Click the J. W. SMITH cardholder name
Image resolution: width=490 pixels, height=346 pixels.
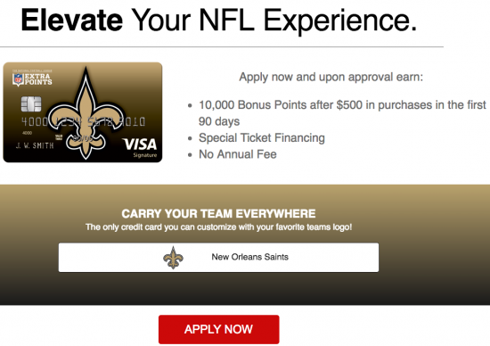[35, 145]
